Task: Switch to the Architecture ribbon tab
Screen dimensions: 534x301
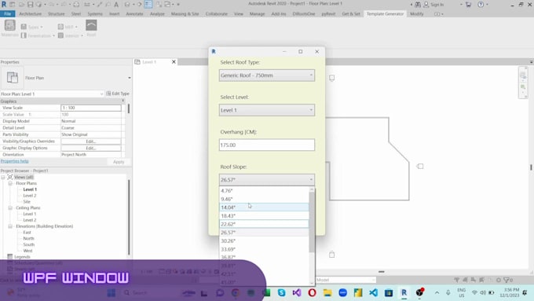Action: point(31,14)
